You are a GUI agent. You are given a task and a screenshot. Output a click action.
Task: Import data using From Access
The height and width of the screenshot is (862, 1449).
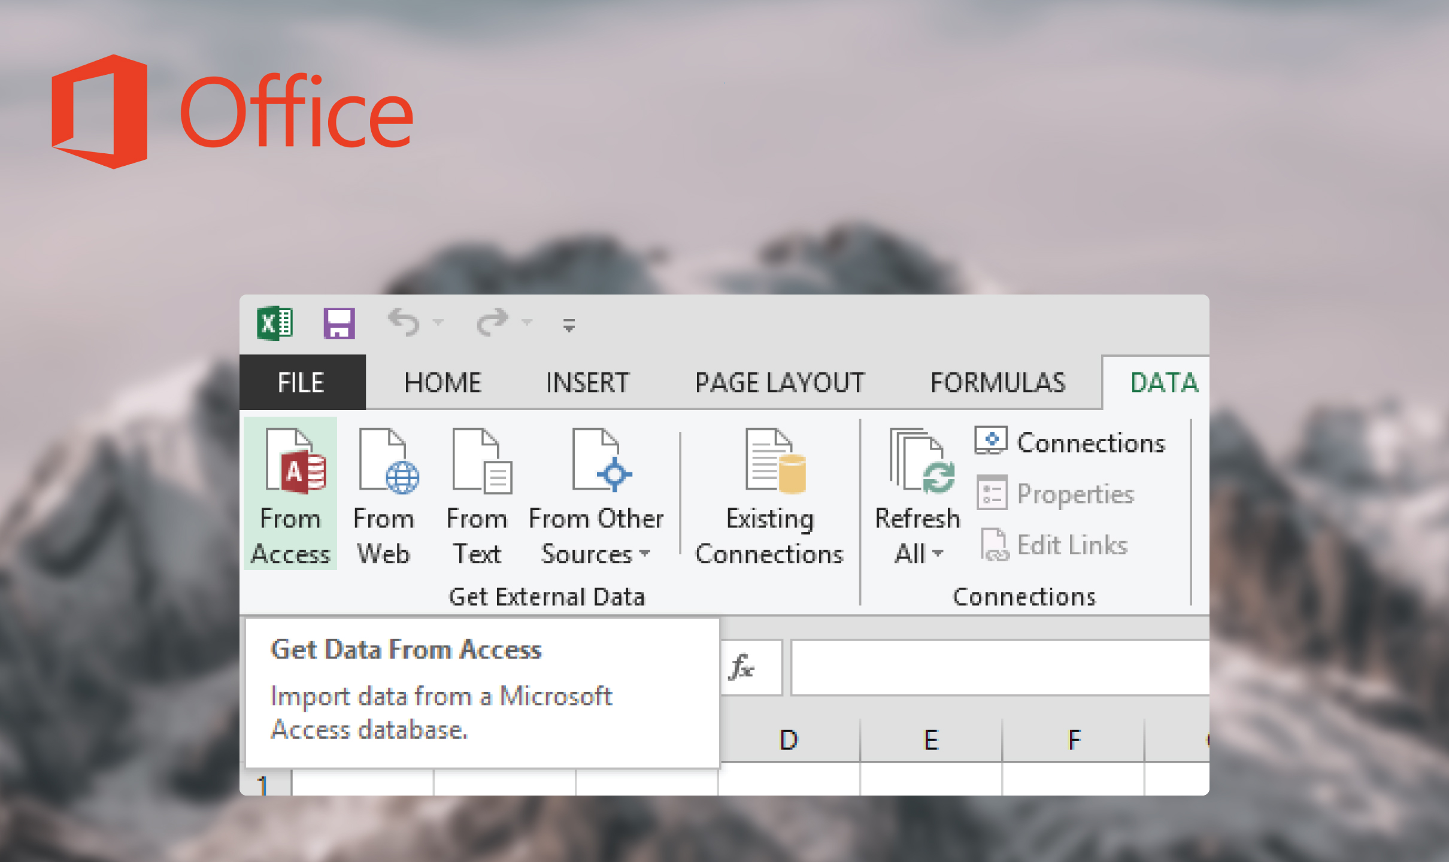290,494
